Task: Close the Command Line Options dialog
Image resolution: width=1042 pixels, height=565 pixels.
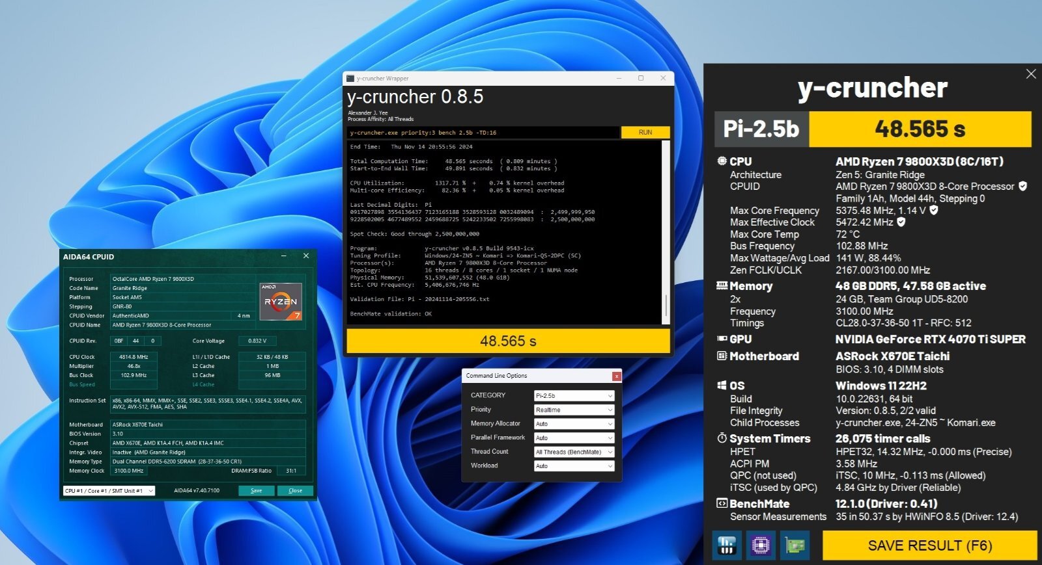Action: (x=616, y=376)
